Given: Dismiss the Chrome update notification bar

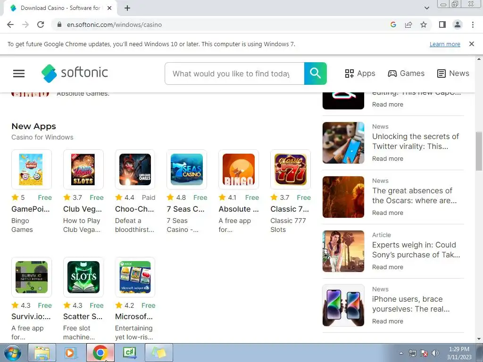Looking at the screenshot, I should [471, 44].
